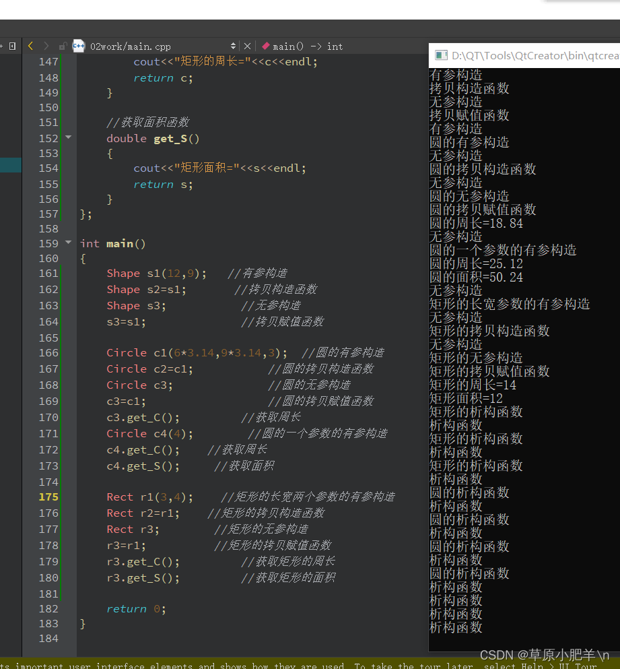The image size is (620, 669).
Task: Click line number 175 in the gutter
Action: (x=48, y=497)
